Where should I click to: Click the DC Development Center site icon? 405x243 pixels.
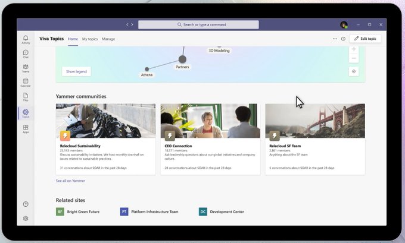click(x=203, y=212)
